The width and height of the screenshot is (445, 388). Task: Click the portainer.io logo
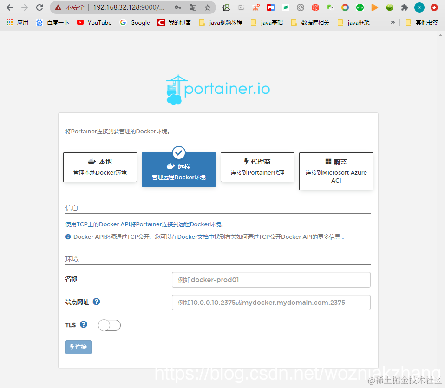218,90
